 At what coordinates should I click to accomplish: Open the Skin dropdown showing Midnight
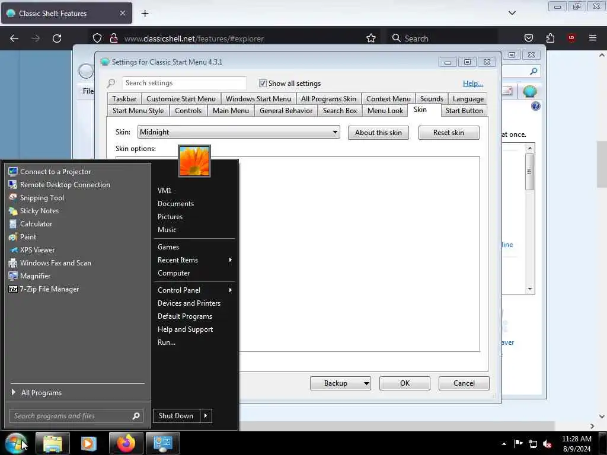point(239,132)
